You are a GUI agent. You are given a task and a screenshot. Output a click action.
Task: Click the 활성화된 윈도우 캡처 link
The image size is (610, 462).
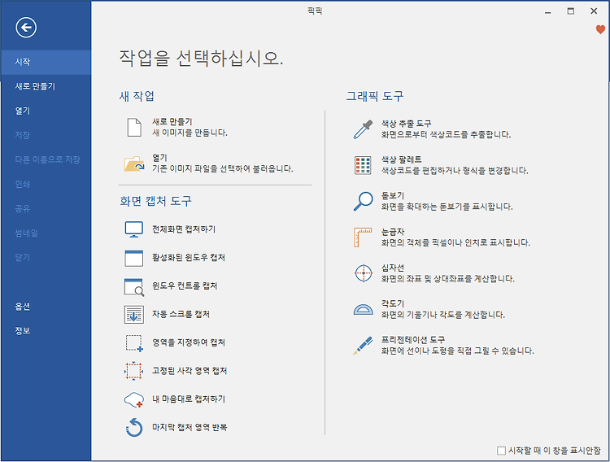click(189, 258)
